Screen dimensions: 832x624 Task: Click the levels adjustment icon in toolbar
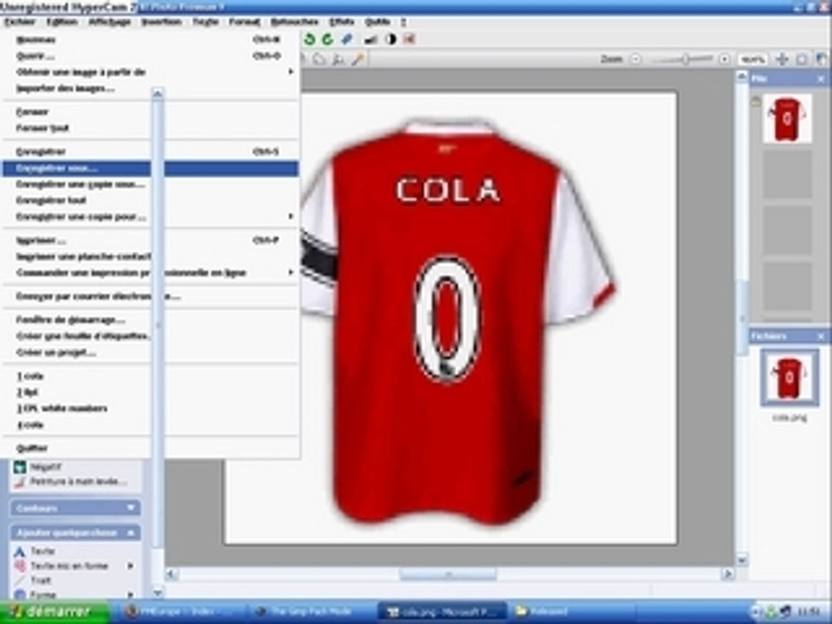(x=371, y=39)
